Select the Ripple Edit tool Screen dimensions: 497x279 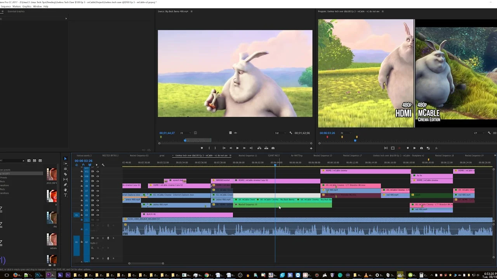coord(65,169)
